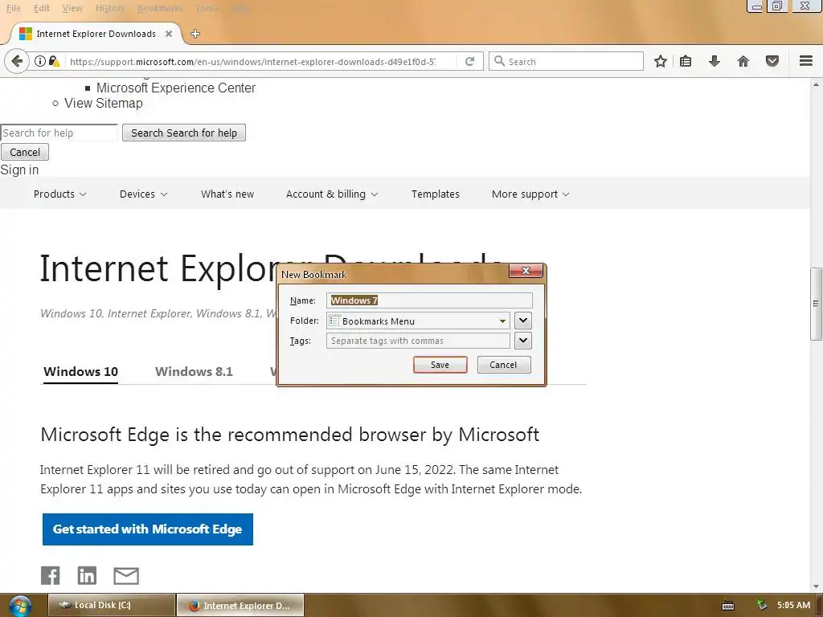Share page via LinkedIn icon
Image resolution: width=823 pixels, height=617 pixels.
(x=87, y=575)
